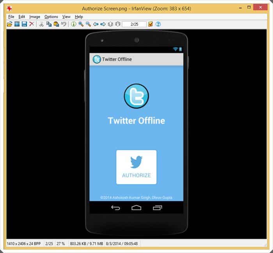Delete the file with the red X icon
Viewport: 273px width, 253px height.
click(x=32, y=24)
